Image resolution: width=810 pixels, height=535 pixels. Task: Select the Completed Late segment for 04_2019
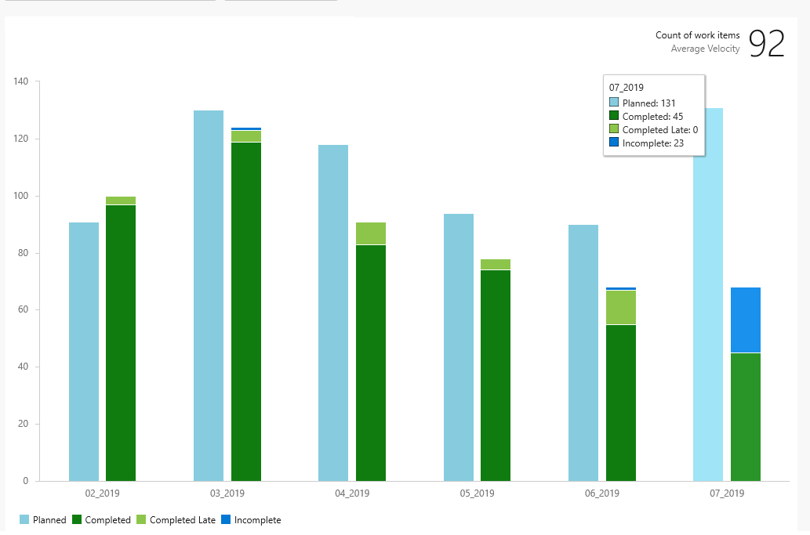[x=371, y=233]
